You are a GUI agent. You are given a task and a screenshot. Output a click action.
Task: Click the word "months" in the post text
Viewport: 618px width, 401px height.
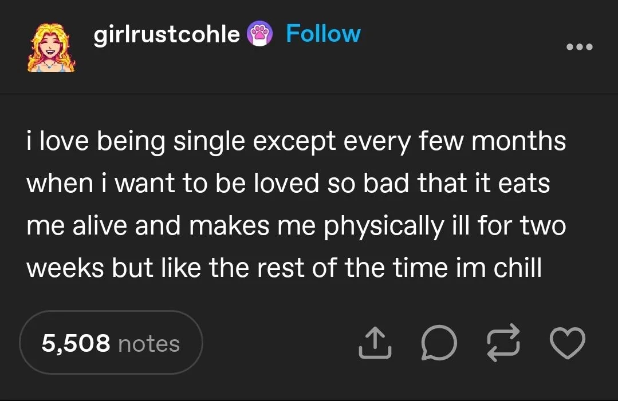tap(517, 141)
